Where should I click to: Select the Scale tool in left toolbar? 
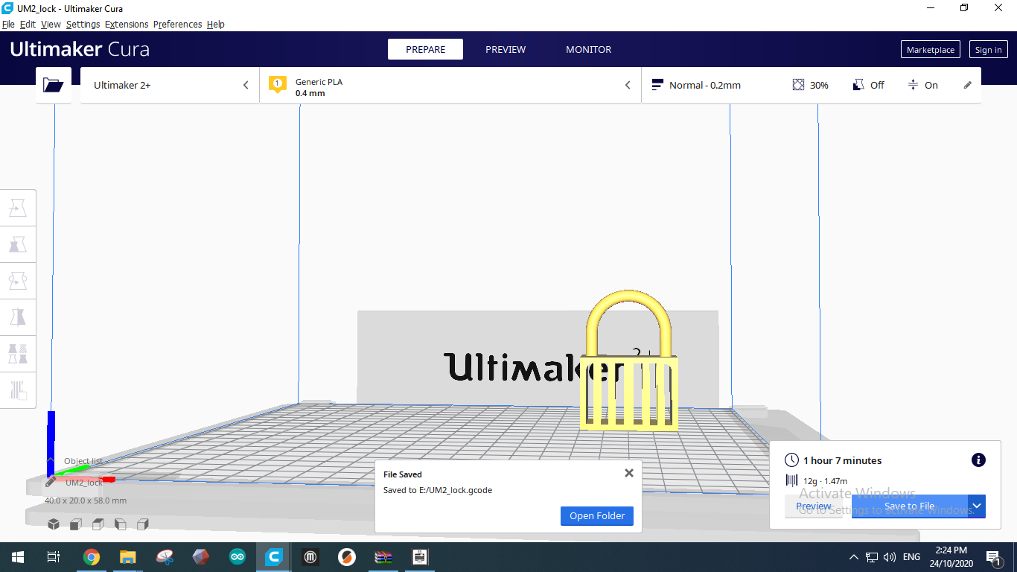tap(18, 244)
